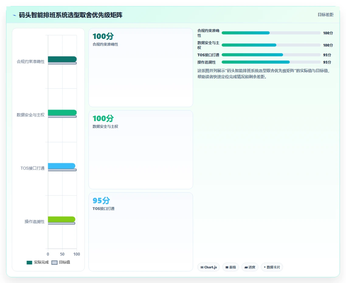Open the 100分 合规约束准确性 data card
Screen dimensions: 346x283
141,68
